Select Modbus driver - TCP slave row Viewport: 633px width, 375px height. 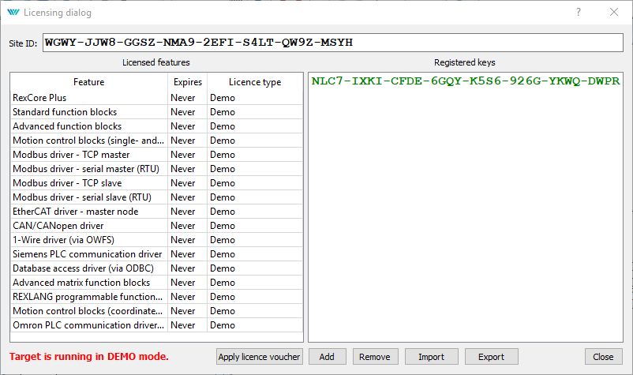(156, 183)
